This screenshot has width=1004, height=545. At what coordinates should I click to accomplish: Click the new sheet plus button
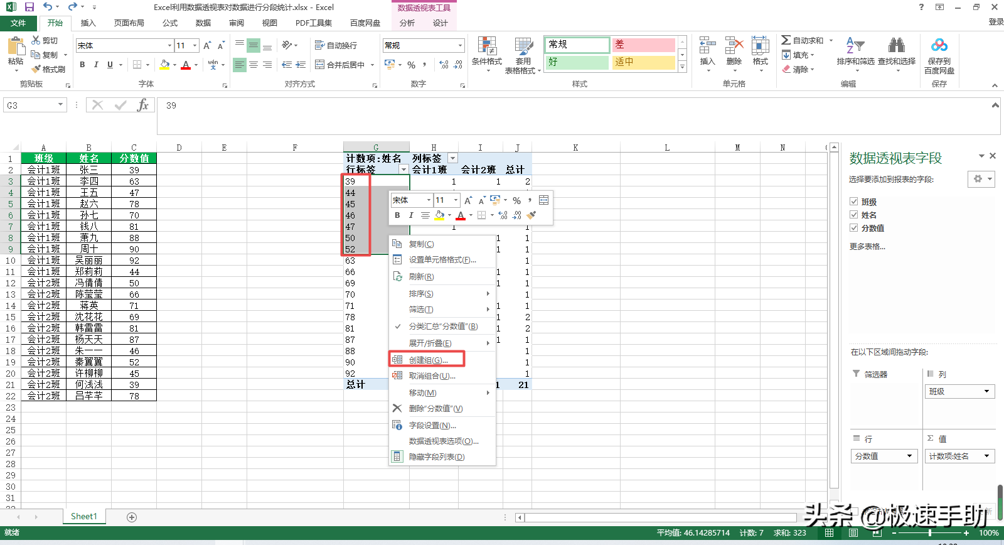132,517
